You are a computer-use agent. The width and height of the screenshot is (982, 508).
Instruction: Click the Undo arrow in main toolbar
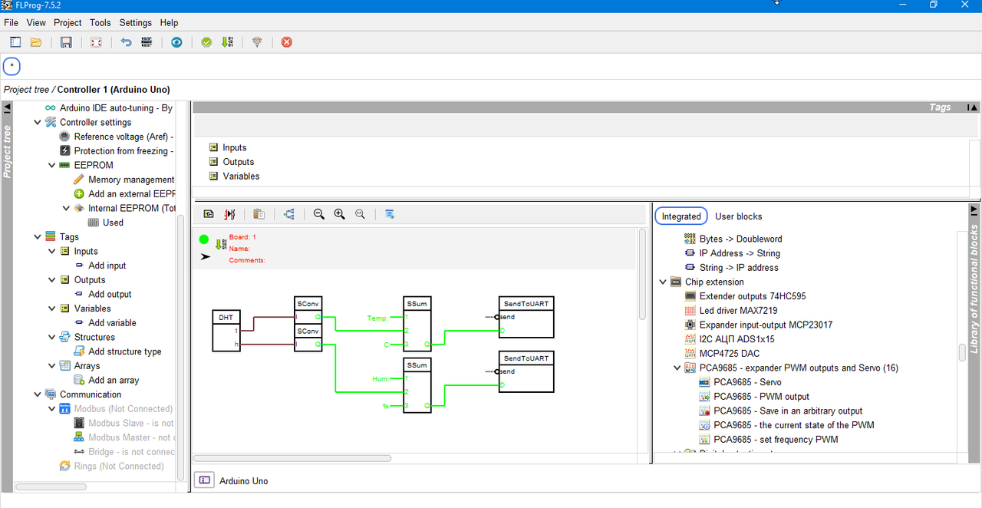coord(127,42)
